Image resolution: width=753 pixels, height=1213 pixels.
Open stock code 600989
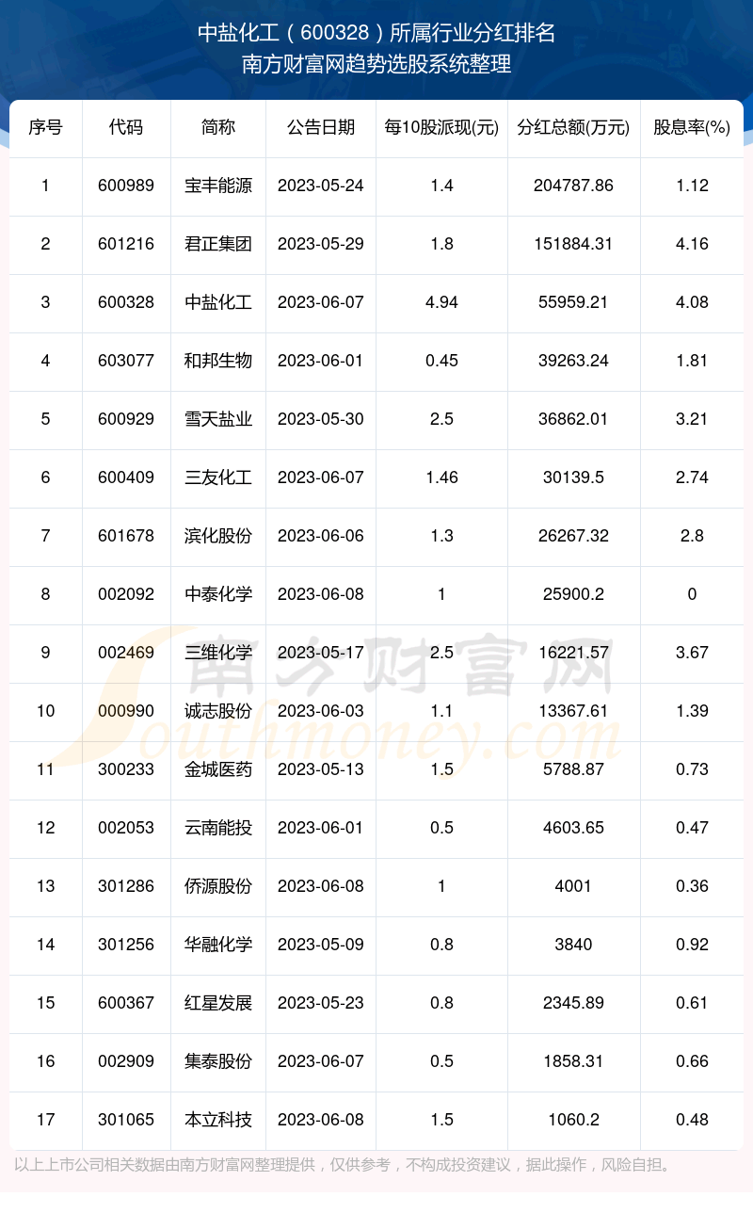[x=126, y=186]
